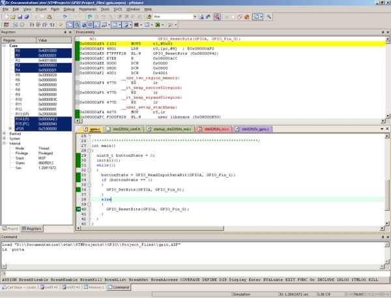Open the Call Stack + Locals tab

20,287
